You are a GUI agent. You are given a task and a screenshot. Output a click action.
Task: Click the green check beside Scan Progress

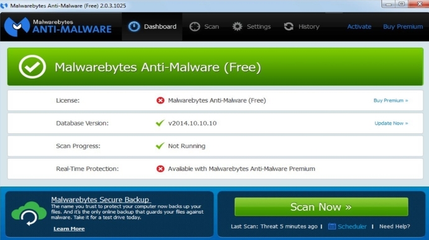pos(160,145)
